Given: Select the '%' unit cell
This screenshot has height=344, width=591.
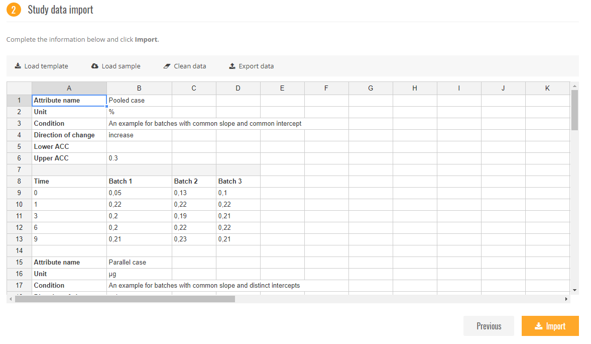Looking at the screenshot, I should click(x=139, y=112).
